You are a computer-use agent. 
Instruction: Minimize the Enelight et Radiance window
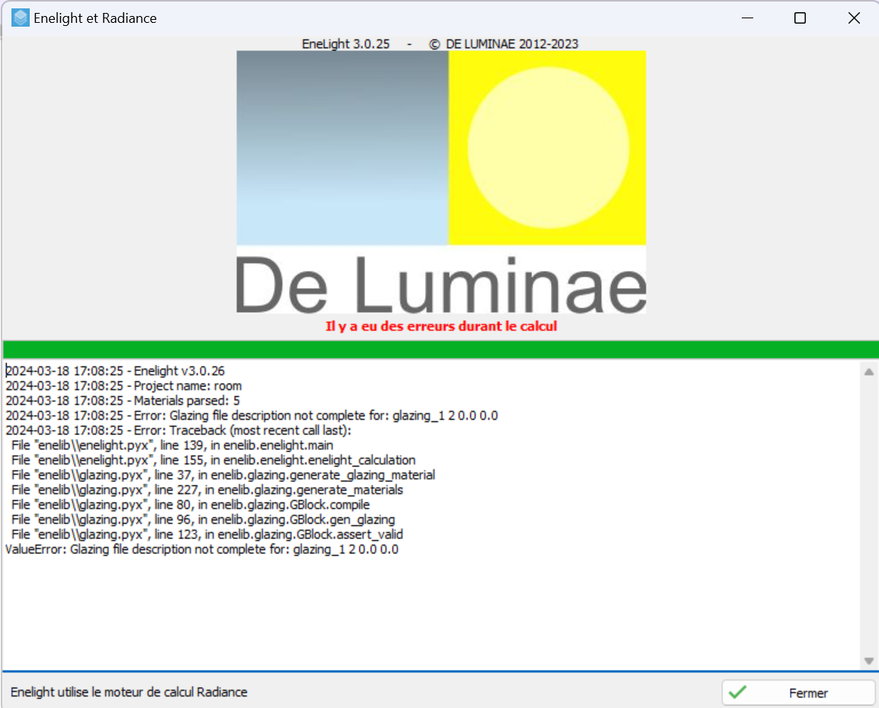(x=746, y=18)
